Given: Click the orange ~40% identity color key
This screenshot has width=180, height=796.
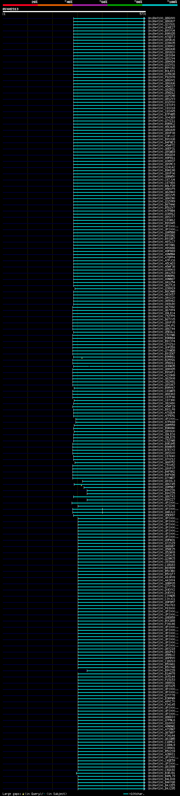Looking at the screenshot, I should 55,5.
